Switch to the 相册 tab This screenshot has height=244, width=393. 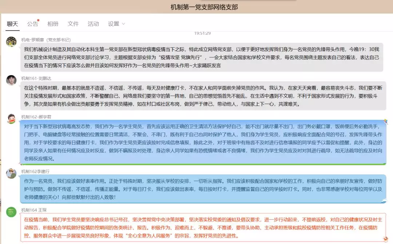pos(53,23)
